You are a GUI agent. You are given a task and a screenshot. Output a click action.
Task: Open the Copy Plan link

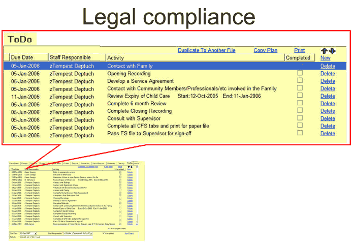tap(266, 50)
